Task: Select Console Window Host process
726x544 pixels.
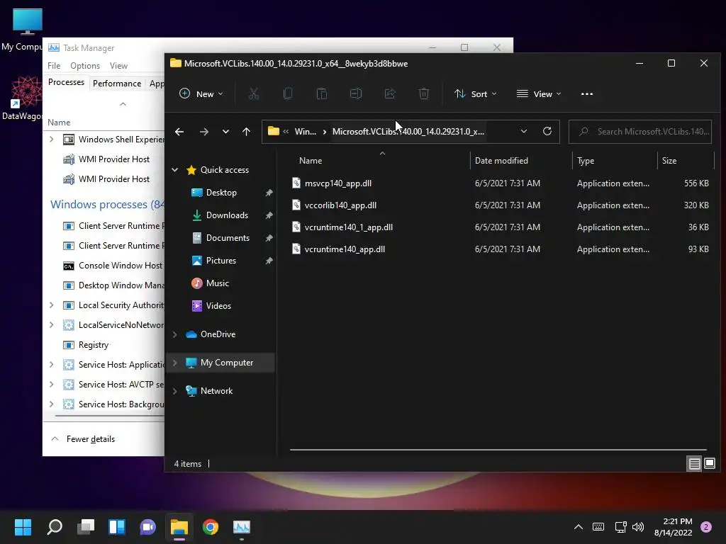Action: click(x=113, y=266)
